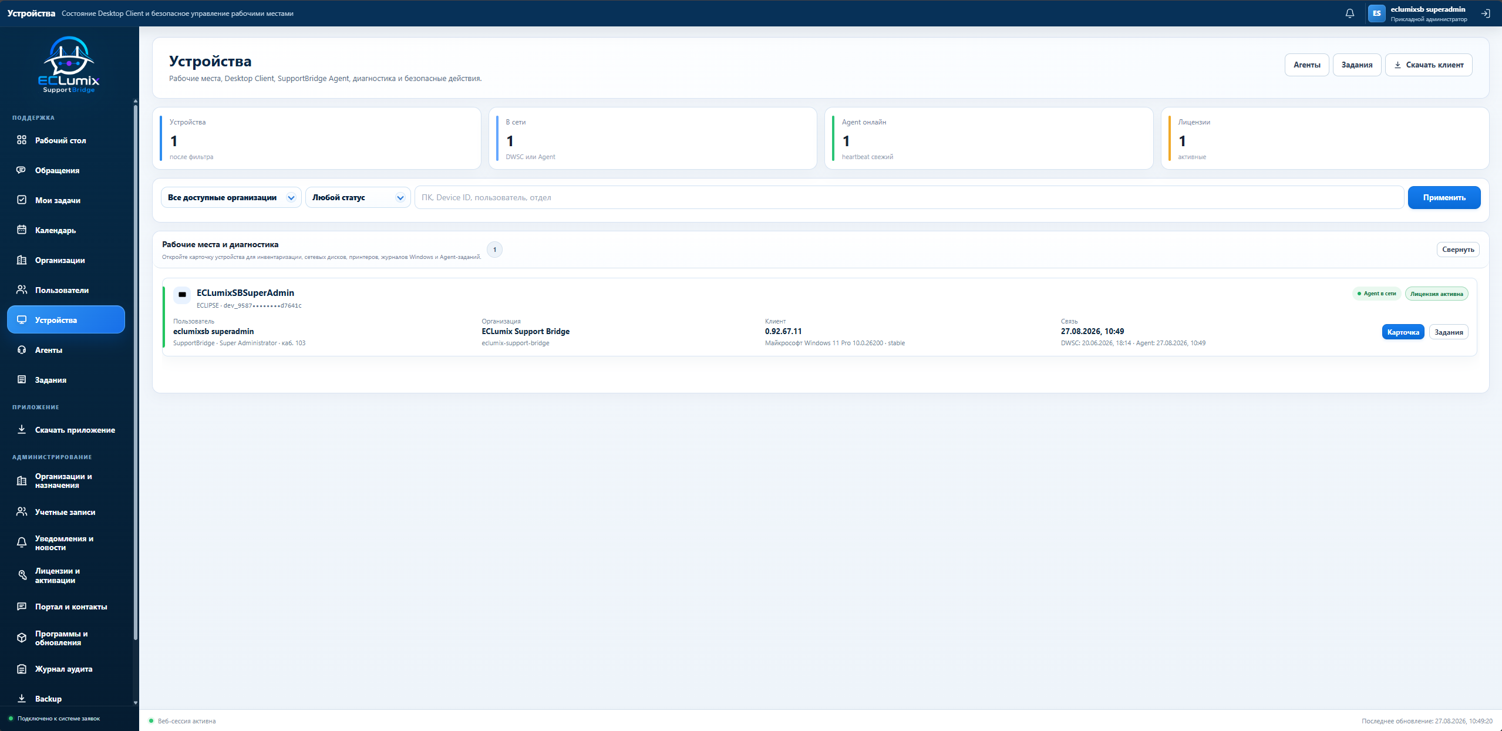The image size is (1502, 731).
Task: Click the count badge next to Рабочие места
Action: click(x=494, y=250)
